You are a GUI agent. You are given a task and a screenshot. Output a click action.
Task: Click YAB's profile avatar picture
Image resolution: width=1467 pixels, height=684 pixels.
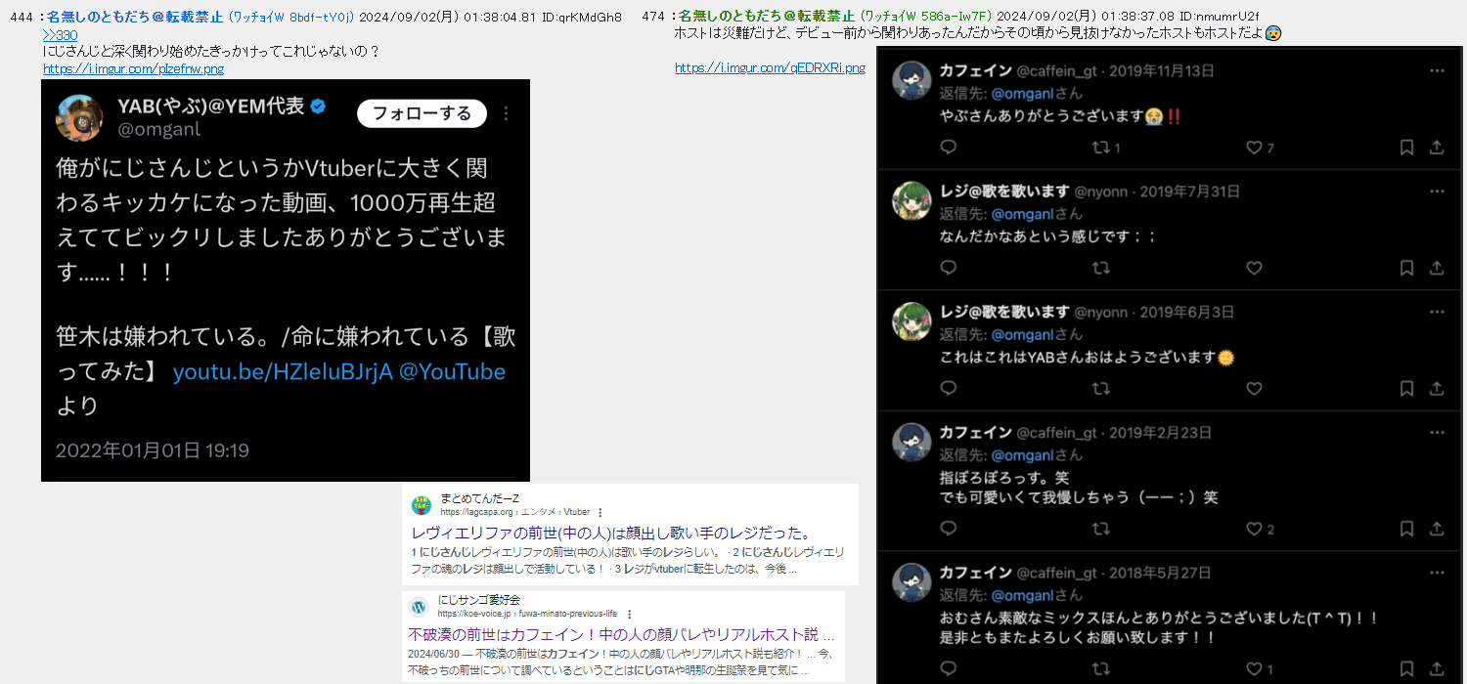click(x=80, y=118)
